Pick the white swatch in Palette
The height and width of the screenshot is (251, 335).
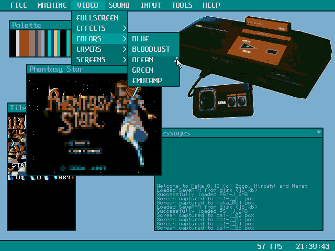tap(18, 43)
